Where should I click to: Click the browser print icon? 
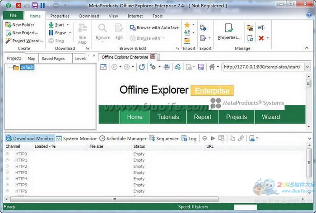(167, 67)
